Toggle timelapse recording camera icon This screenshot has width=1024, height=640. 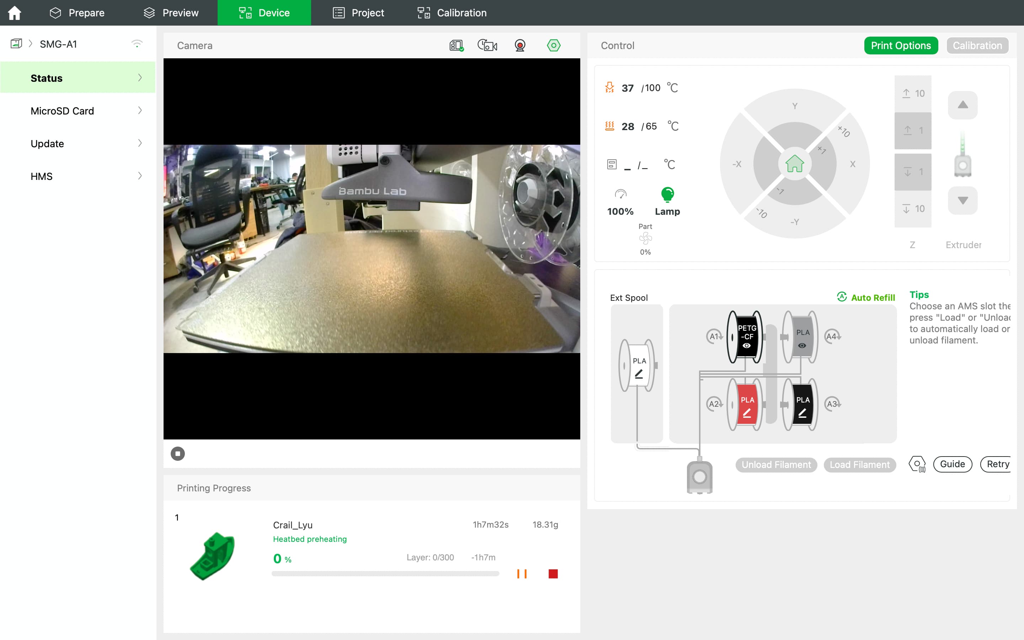point(487,45)
